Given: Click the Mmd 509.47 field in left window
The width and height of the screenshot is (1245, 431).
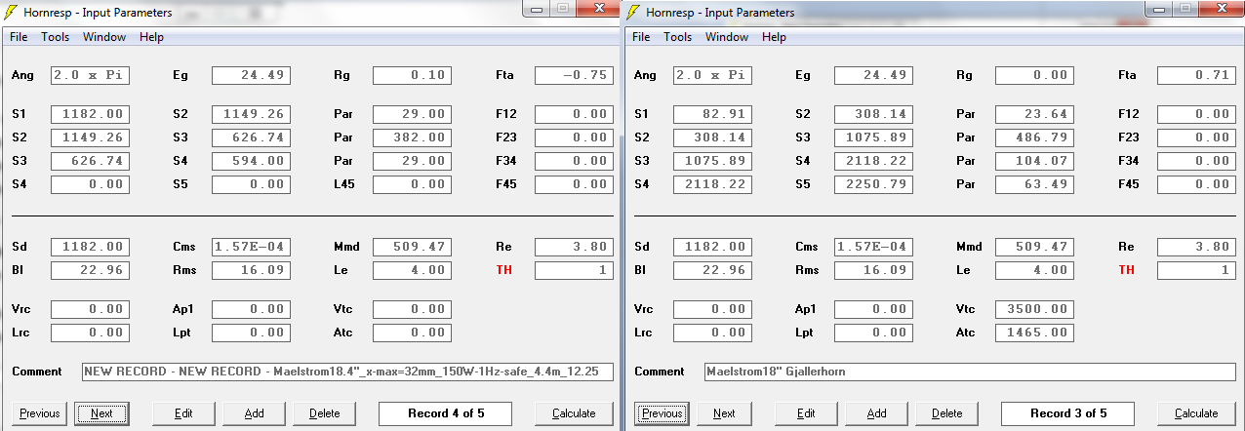Looking at the screenshot, I should pos(412,247).
